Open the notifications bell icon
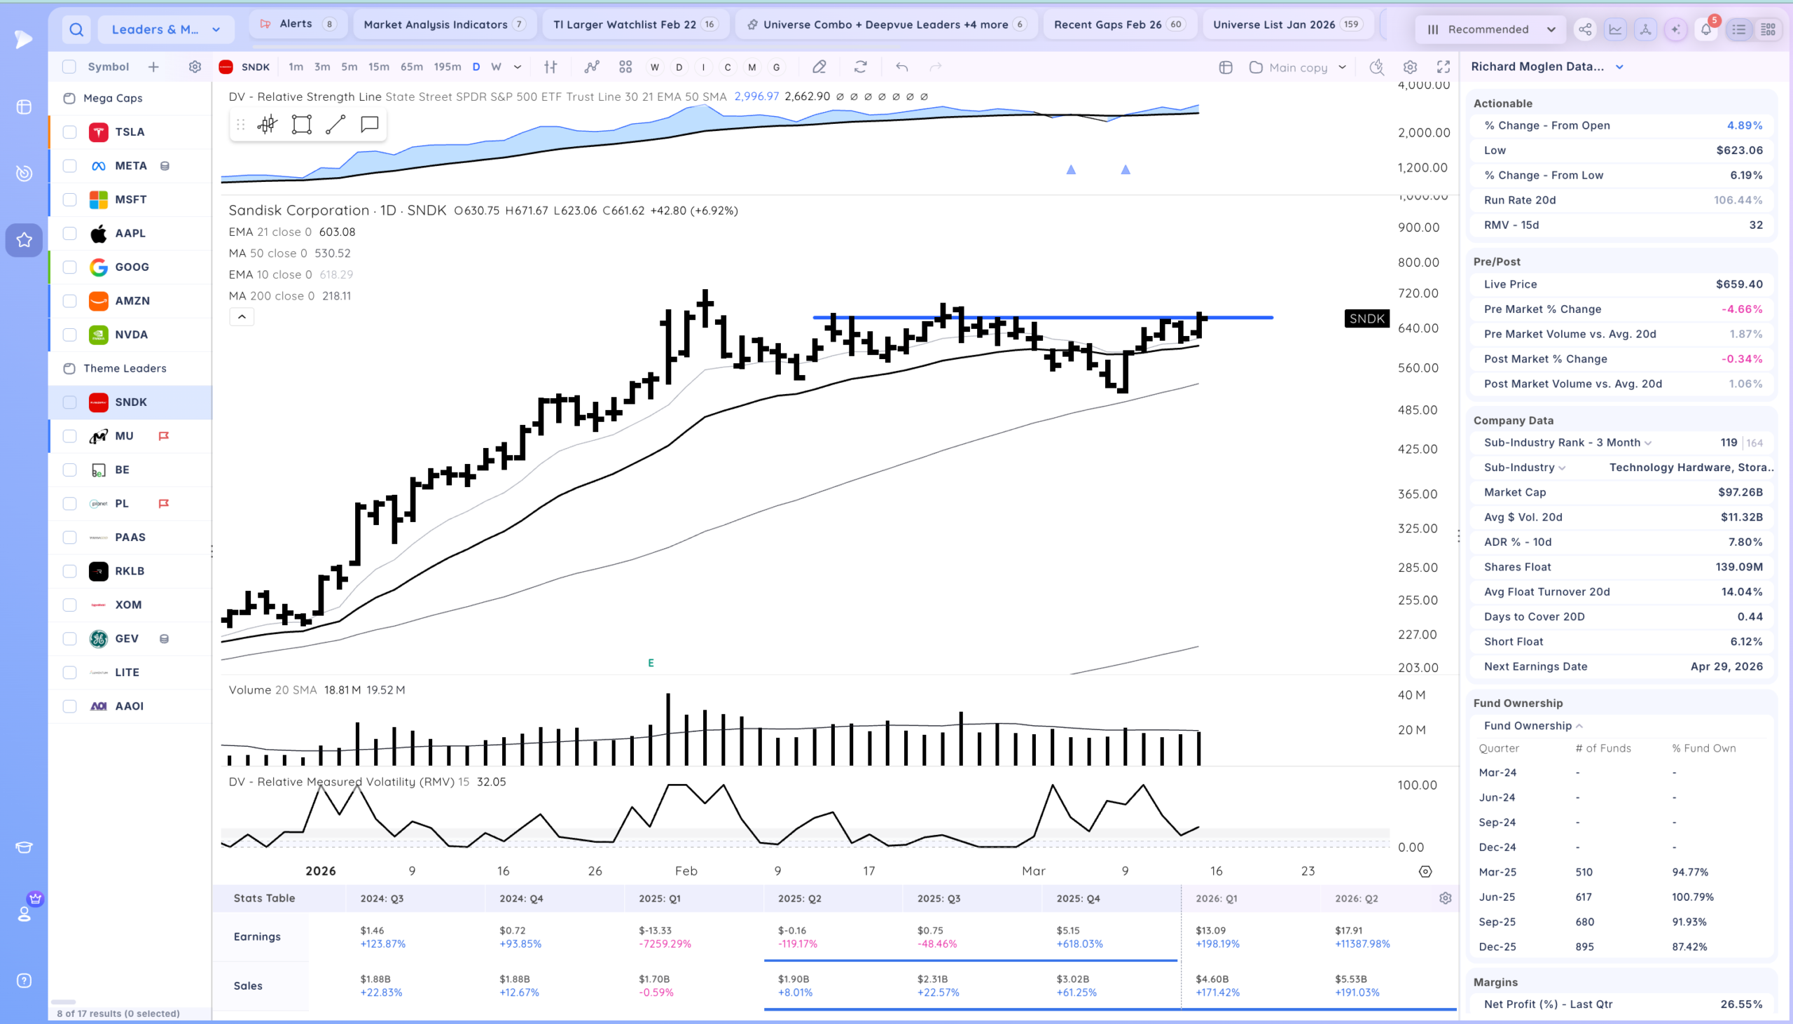 coord(1705,29)
